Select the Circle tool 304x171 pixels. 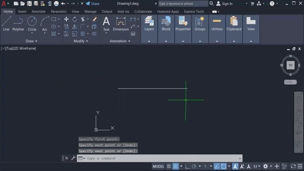32,24
